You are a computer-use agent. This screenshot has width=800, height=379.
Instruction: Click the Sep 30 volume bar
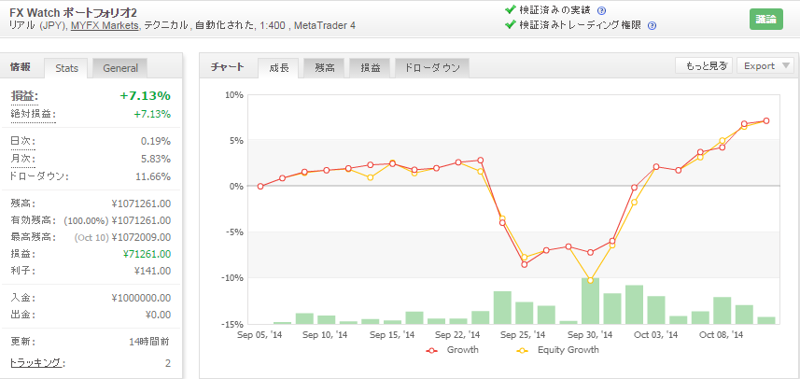[x=590, y=301]
